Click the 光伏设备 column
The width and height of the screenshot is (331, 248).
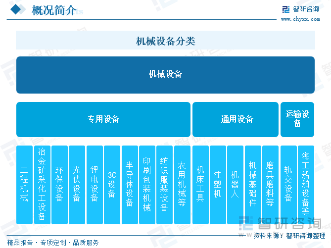point(77,184)
